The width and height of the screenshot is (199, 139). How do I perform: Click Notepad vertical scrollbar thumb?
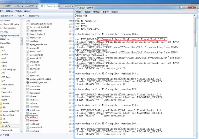pyautogui.click(x=194, y=32)
